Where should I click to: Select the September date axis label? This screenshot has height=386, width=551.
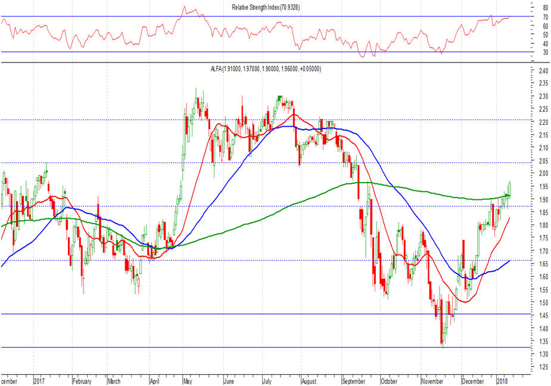354,381
